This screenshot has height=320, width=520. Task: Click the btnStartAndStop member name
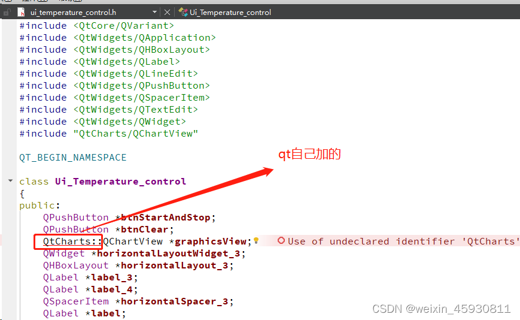166,218
